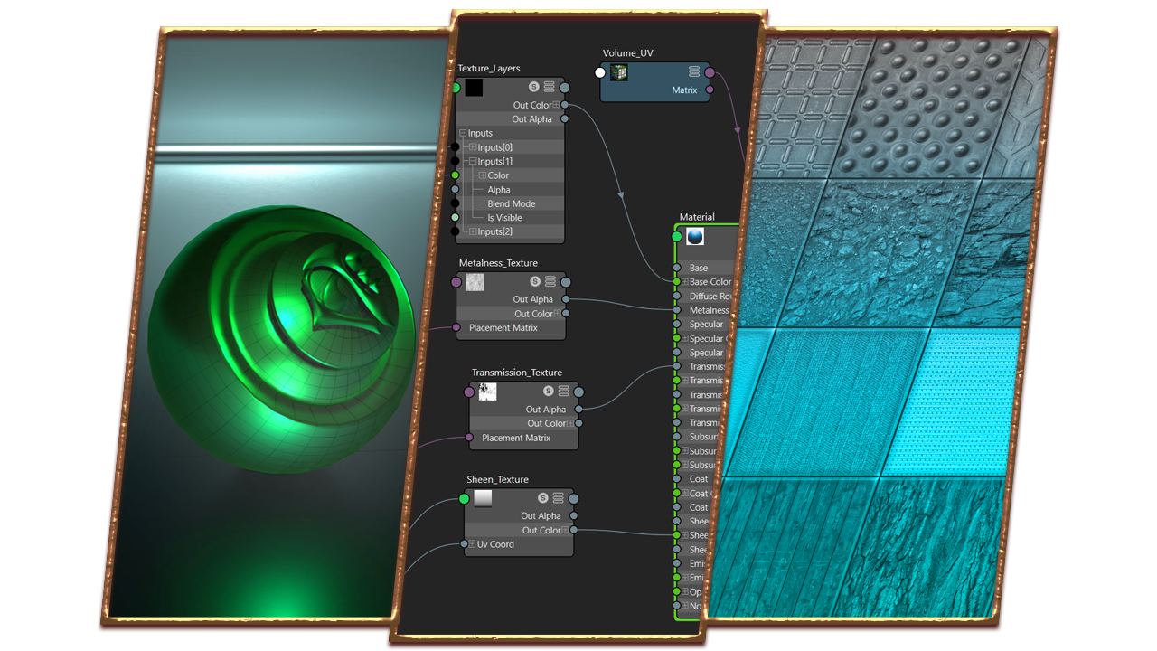Expand Inputs[2] on the Texture_Layers node
The height and width of the screenshot is (651, 1157).
click(x=473, y=231)
